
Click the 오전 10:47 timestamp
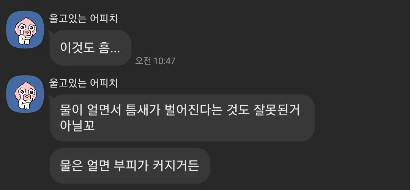(155, 61)
